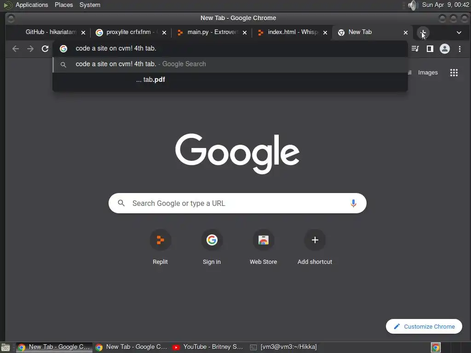Open the Web Store shortcut
Screen dimensions: 471x353
coord(264,247)
